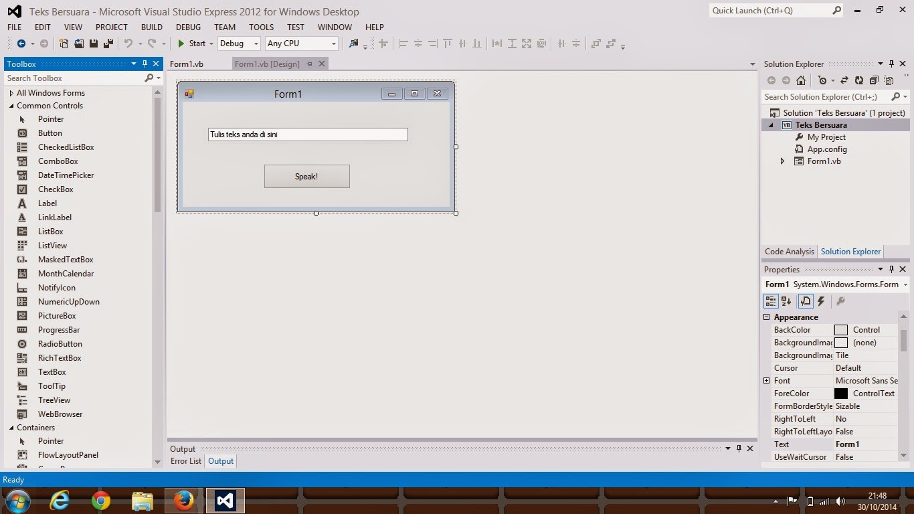
Task: Open Firefox from the Windows taskbar
Action: coord(183,501)
